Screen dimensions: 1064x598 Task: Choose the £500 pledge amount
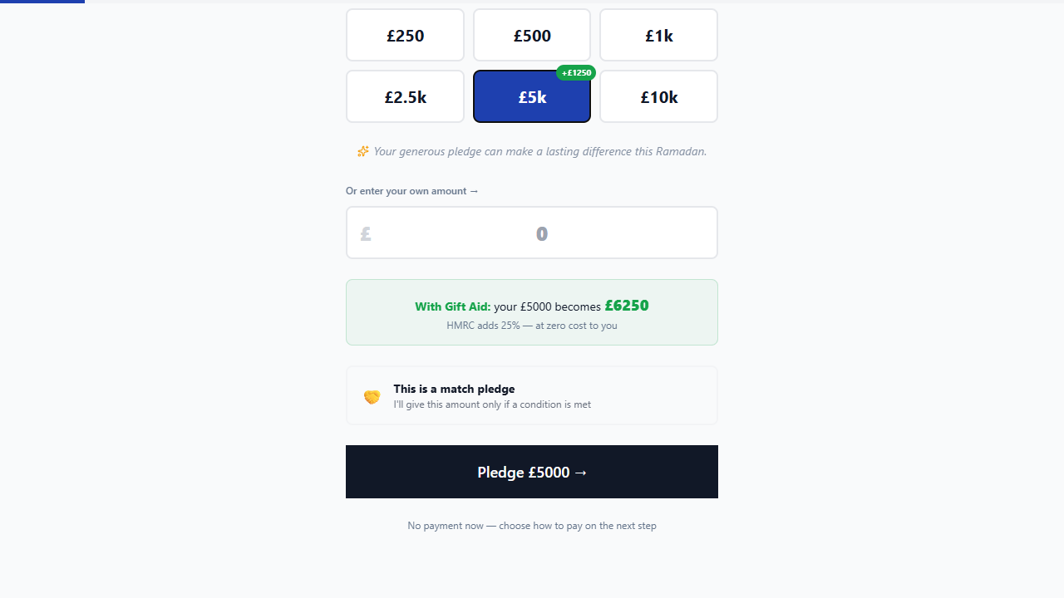pyautogui.click(x=532, y=36)
